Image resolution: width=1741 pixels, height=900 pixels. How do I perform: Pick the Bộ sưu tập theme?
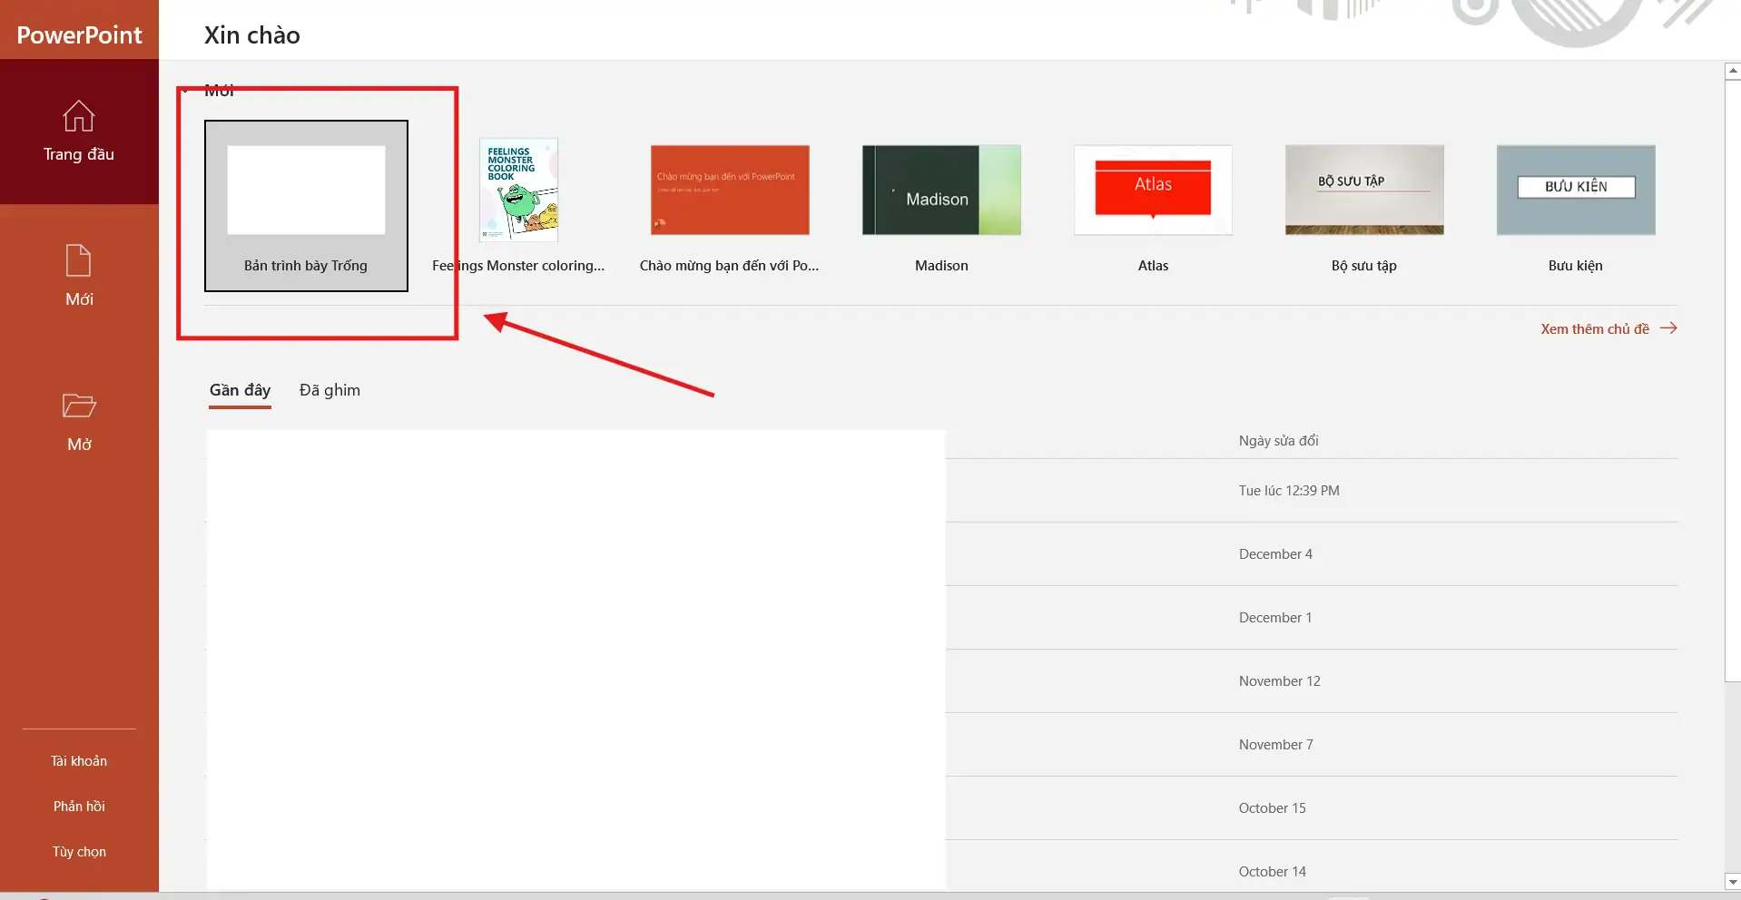[1364, 206]
